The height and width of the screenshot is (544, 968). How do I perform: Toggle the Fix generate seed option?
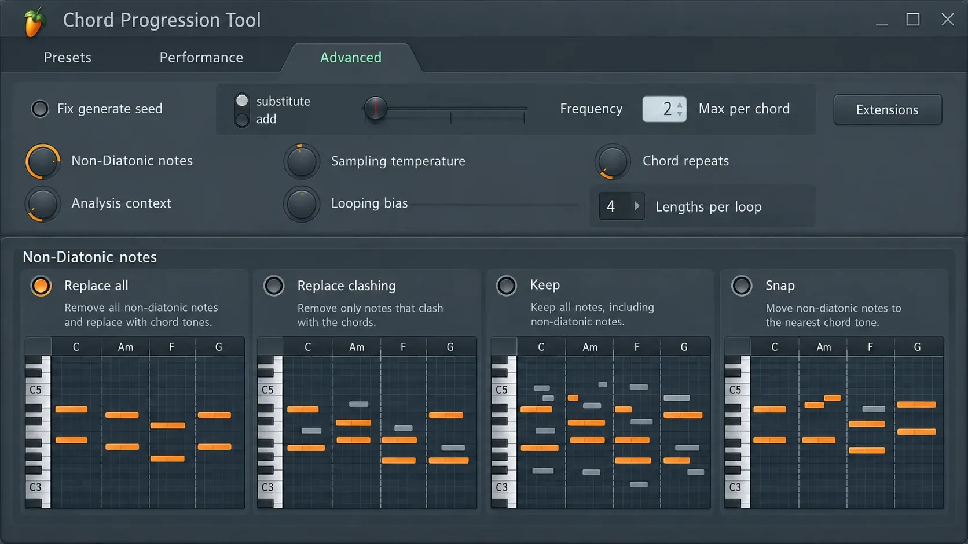[40, 109]
